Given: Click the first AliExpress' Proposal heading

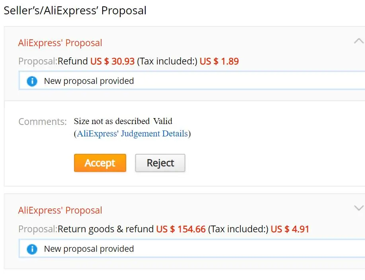Looking at the screenshot, I should (60, 43).
